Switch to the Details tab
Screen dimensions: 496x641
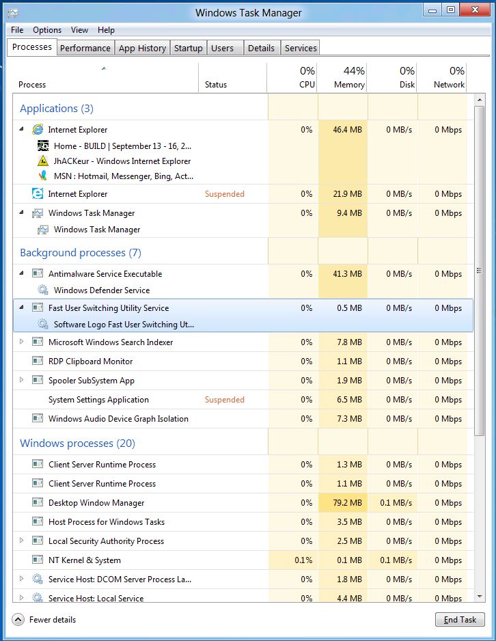(262, 49)
